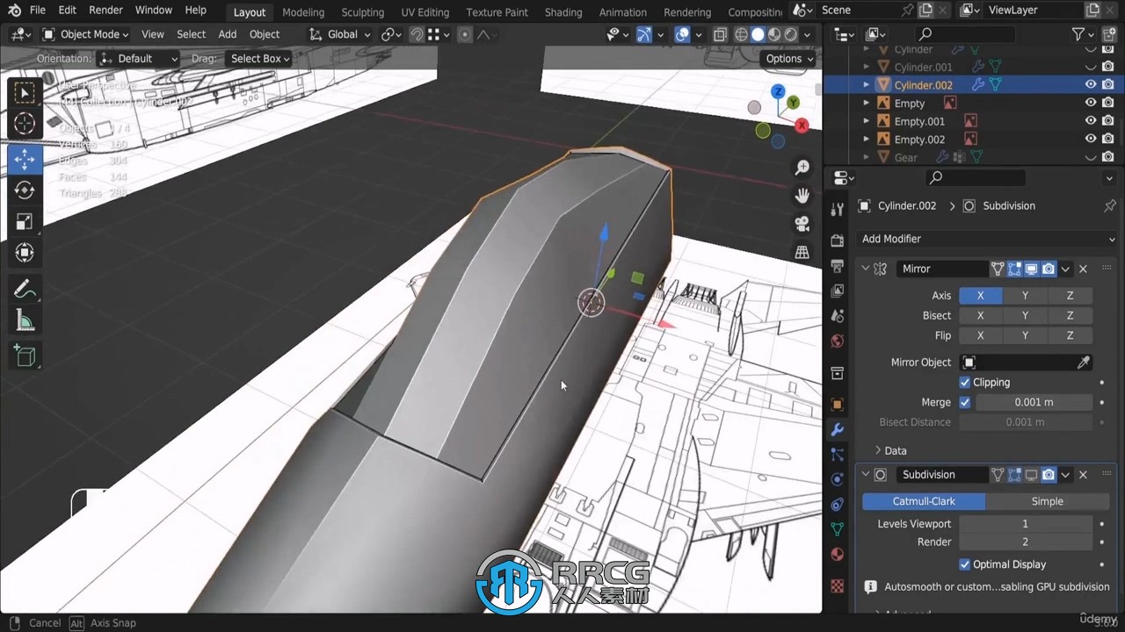This screenshot has width=1125, height=632.
Task: Open Global transform orientation dropdown
Action: pyautogui.click(x=341, y=34)
